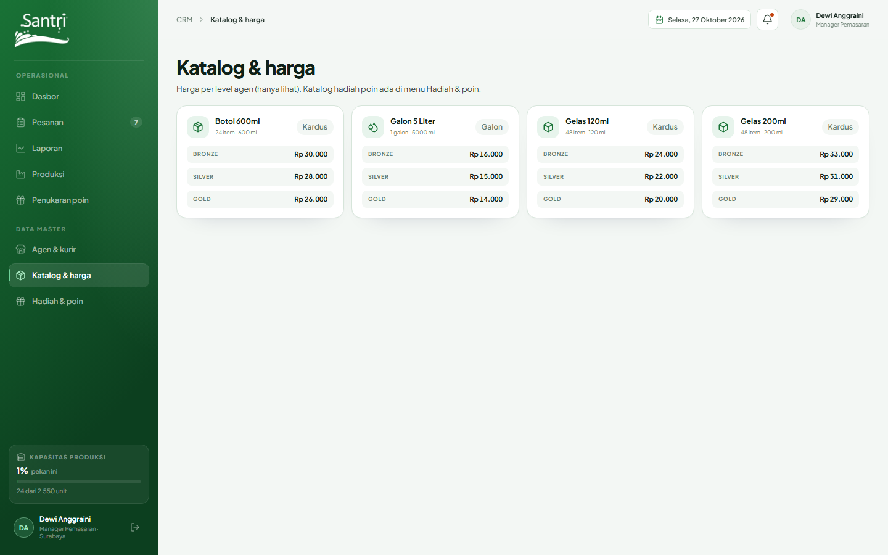Click the DA avatar in the top bar
The width and height of the screenshot is (888, 555).
pyautogui.click(x=800, y=20)
